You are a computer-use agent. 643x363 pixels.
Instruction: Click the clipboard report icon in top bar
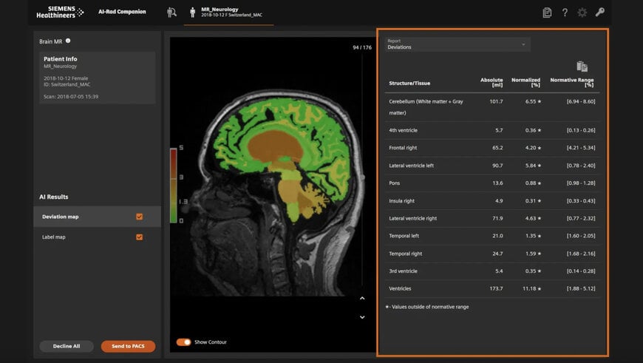click(547, 13)
